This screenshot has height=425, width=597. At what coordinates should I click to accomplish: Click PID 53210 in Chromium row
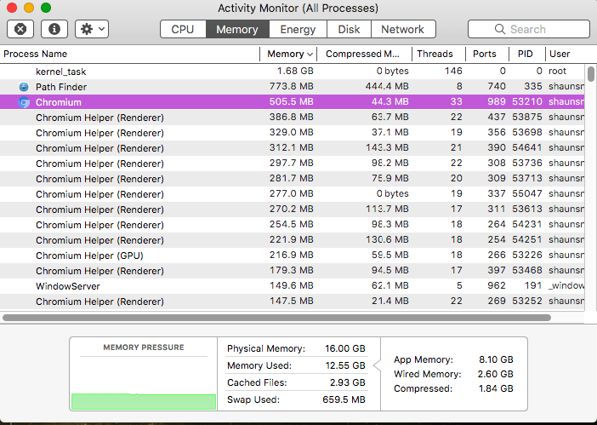point(527,101)
